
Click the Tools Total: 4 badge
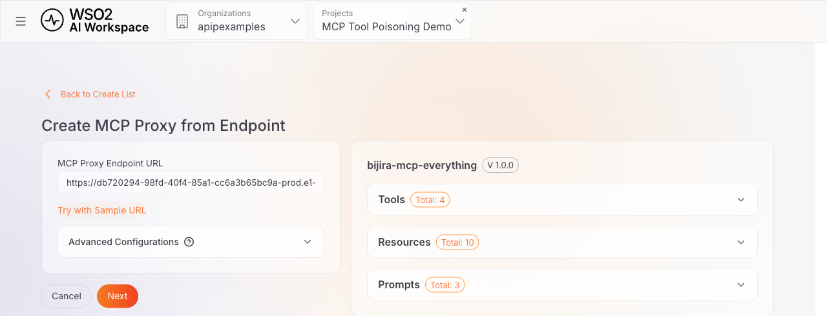(430, 200)
